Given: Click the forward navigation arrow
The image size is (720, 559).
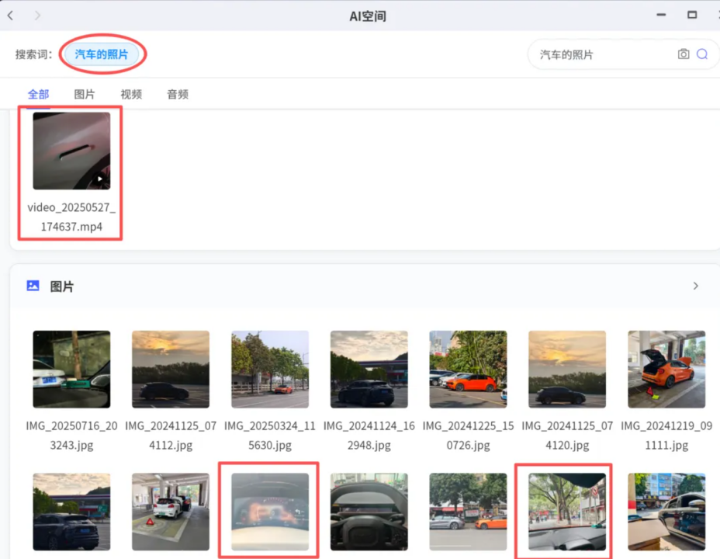Looking at the screenshot, I should [x=37, y=16].
